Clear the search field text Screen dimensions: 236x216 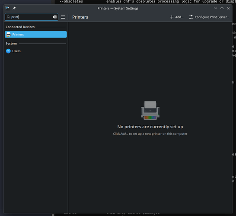[54, 17]
